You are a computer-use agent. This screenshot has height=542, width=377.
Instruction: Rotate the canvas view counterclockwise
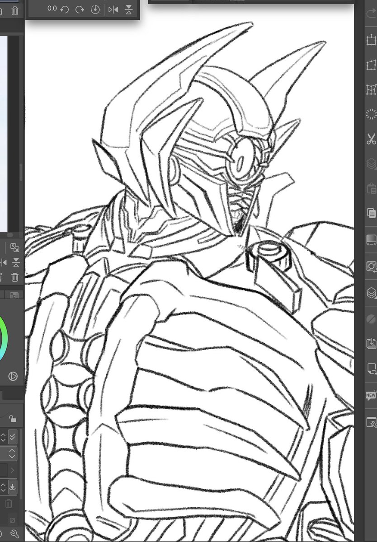click(65, 9)
